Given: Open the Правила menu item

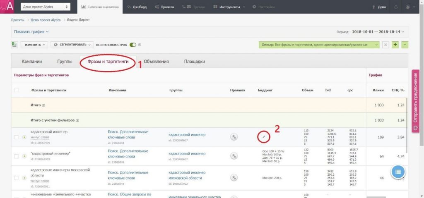Looking at the screenshot, I should (164, 7).
